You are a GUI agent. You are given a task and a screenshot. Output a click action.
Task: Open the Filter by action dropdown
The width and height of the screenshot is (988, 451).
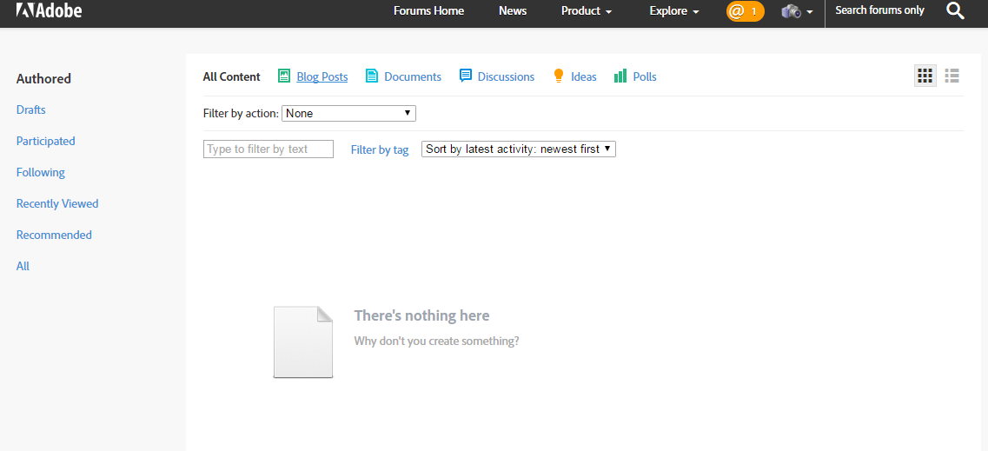click(348, 113)
